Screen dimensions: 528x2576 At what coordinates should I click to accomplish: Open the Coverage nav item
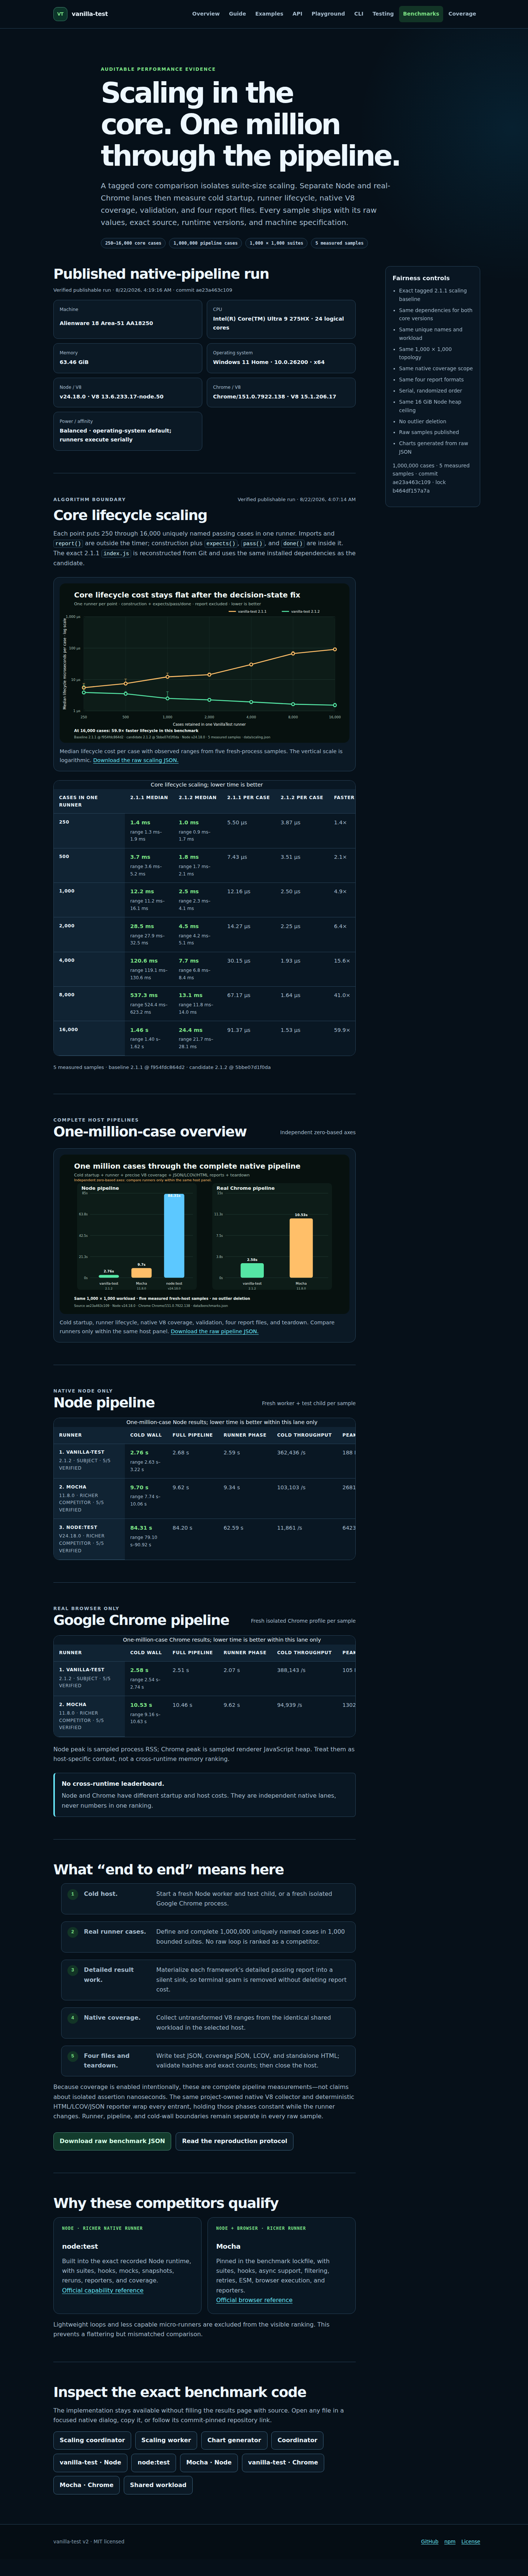(x=462, y=14)
